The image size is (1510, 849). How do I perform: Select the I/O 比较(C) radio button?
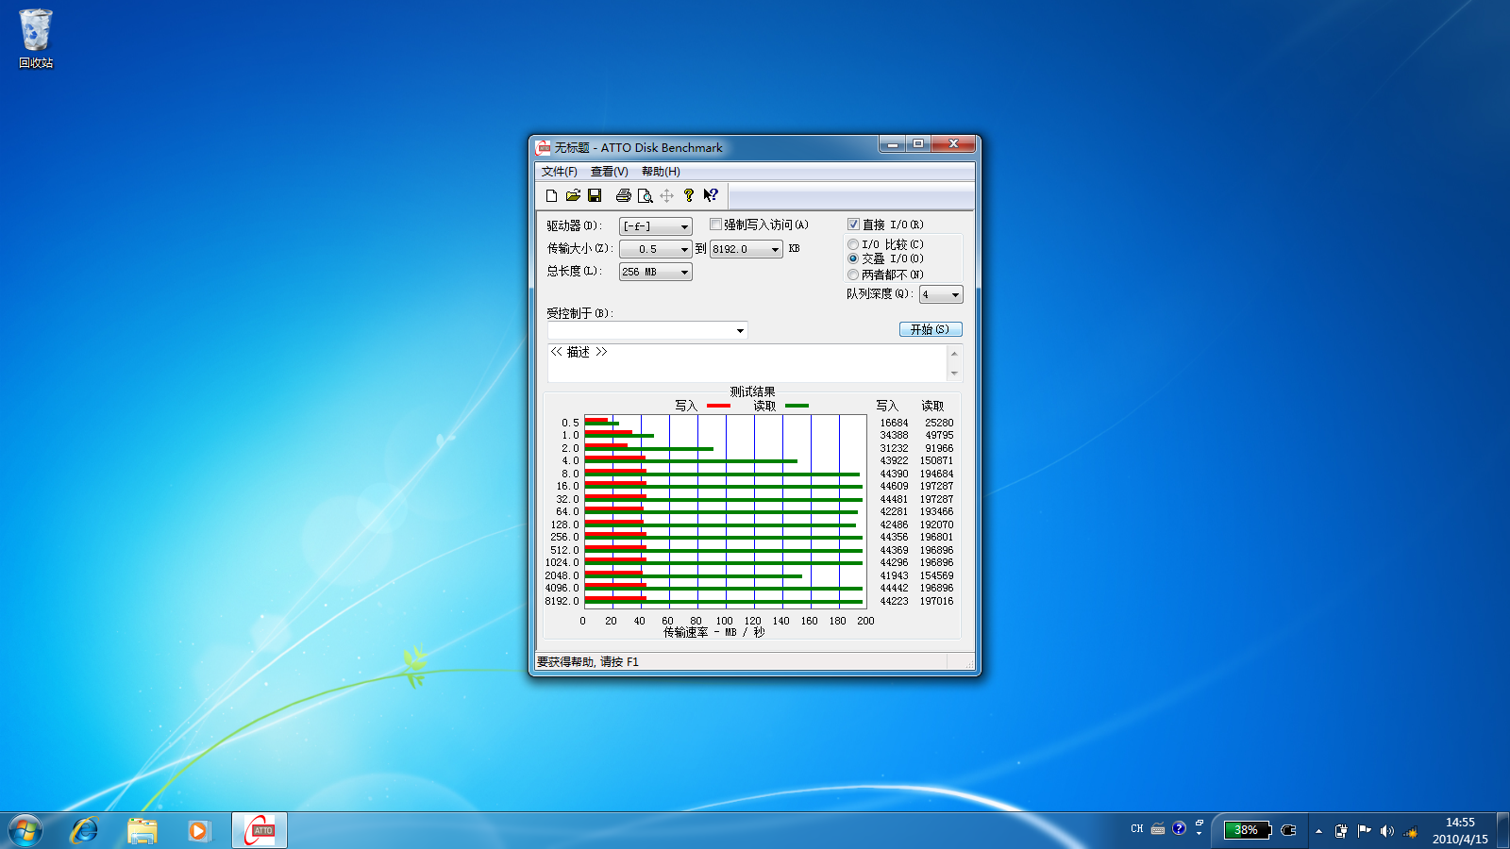853,244
